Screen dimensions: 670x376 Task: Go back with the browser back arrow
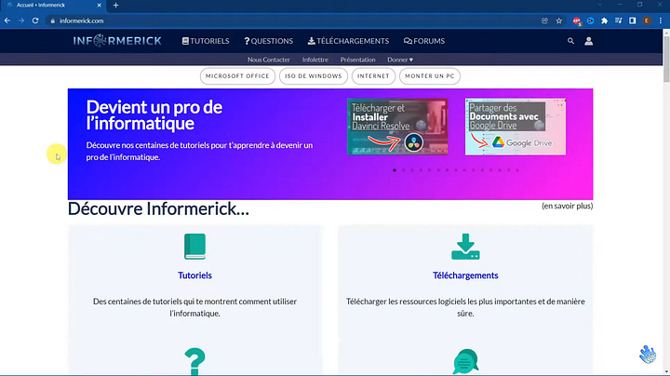tap(7, 20)
